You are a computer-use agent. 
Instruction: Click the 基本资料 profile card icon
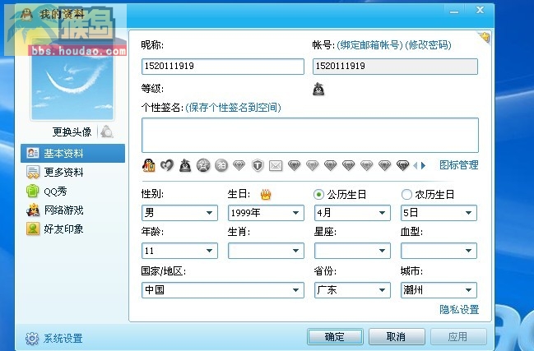[x=33, y=153]
